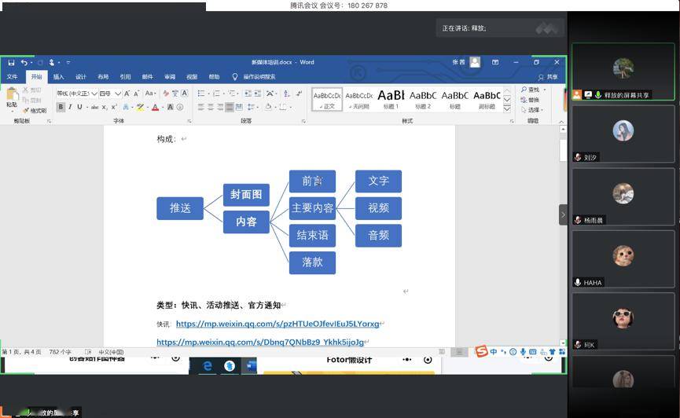Toggle justified paragraph alignment
Screen dimensions: 680x418
pos(230,107)
